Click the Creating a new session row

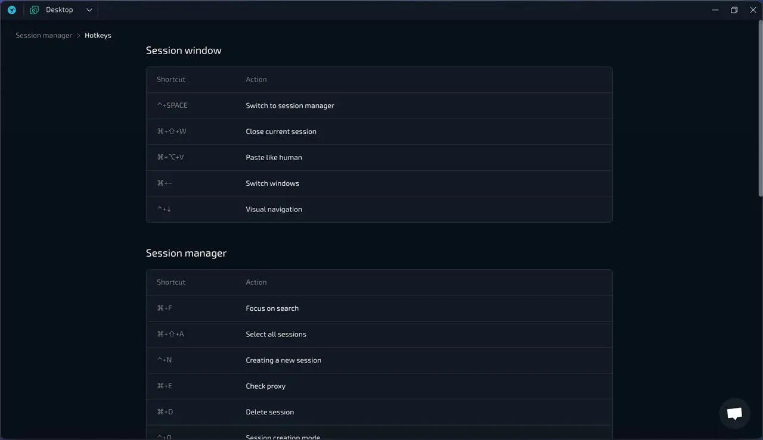tap(379, 360)
